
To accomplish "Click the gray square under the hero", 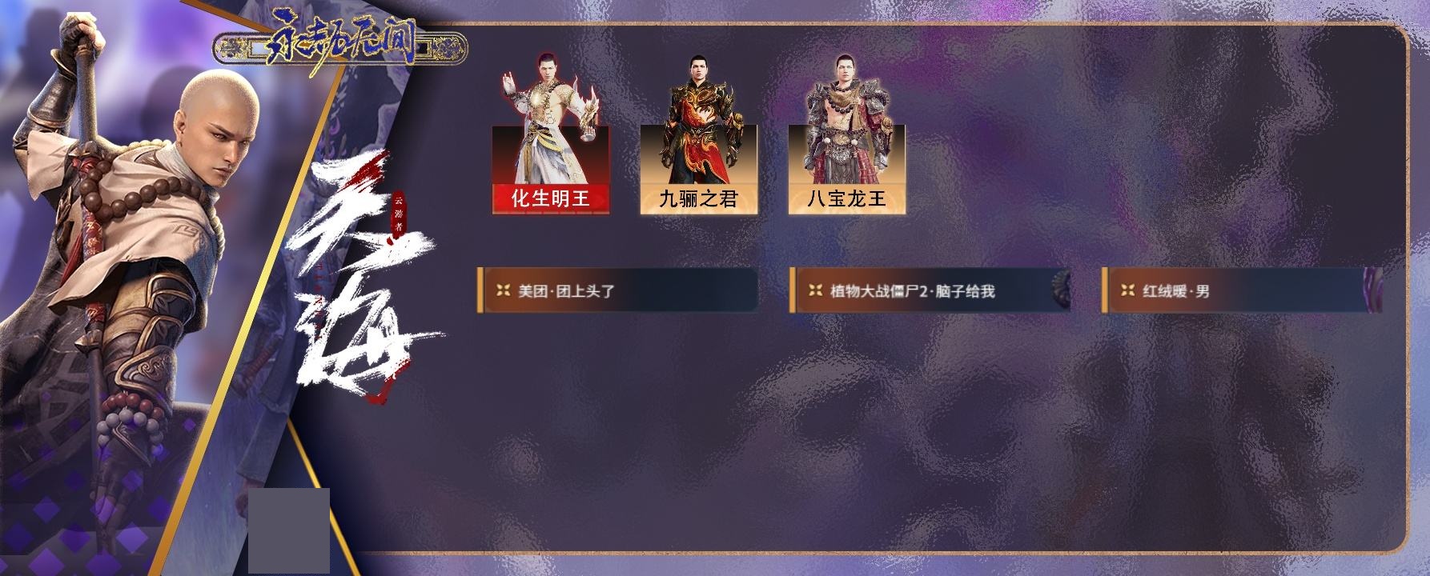I will tap(289, 530).
